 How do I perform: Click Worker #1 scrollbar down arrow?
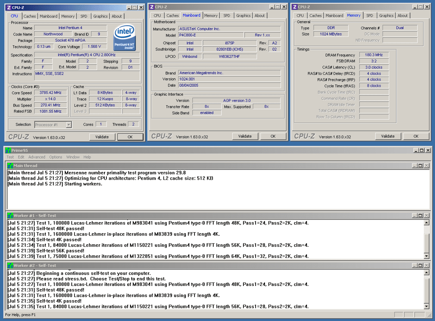tap(426, 256)
